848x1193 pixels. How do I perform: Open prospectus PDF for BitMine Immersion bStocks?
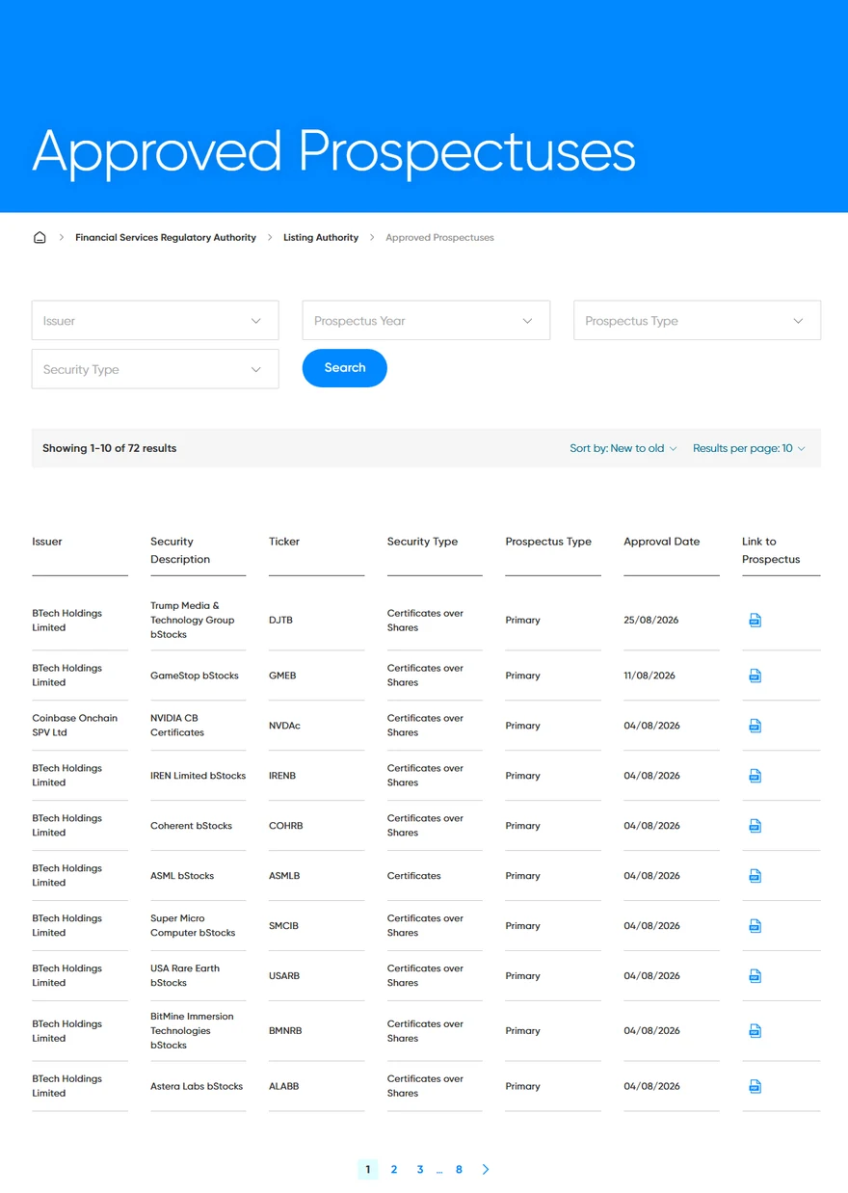[x=755, y=1031]
